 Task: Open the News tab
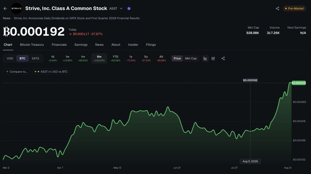pos(99,45)
